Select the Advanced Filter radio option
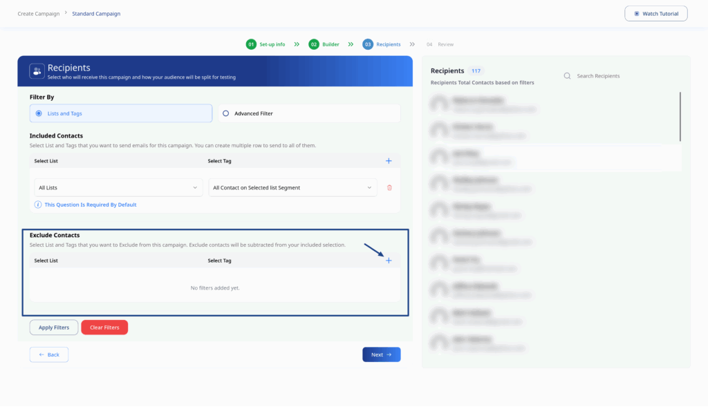 pos(225,113)
